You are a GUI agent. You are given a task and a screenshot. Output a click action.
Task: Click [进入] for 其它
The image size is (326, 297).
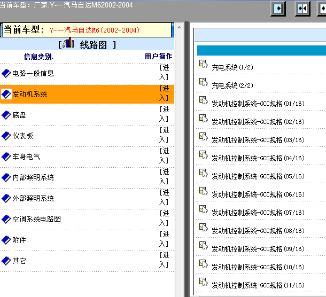[164, 260]
